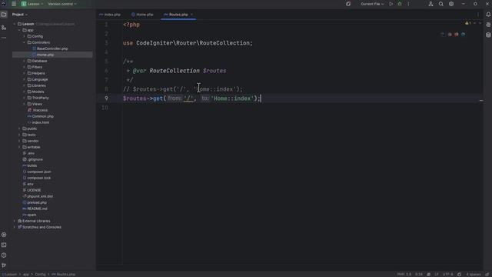Open editor tab options (vertical dots)

coord(478,15)
